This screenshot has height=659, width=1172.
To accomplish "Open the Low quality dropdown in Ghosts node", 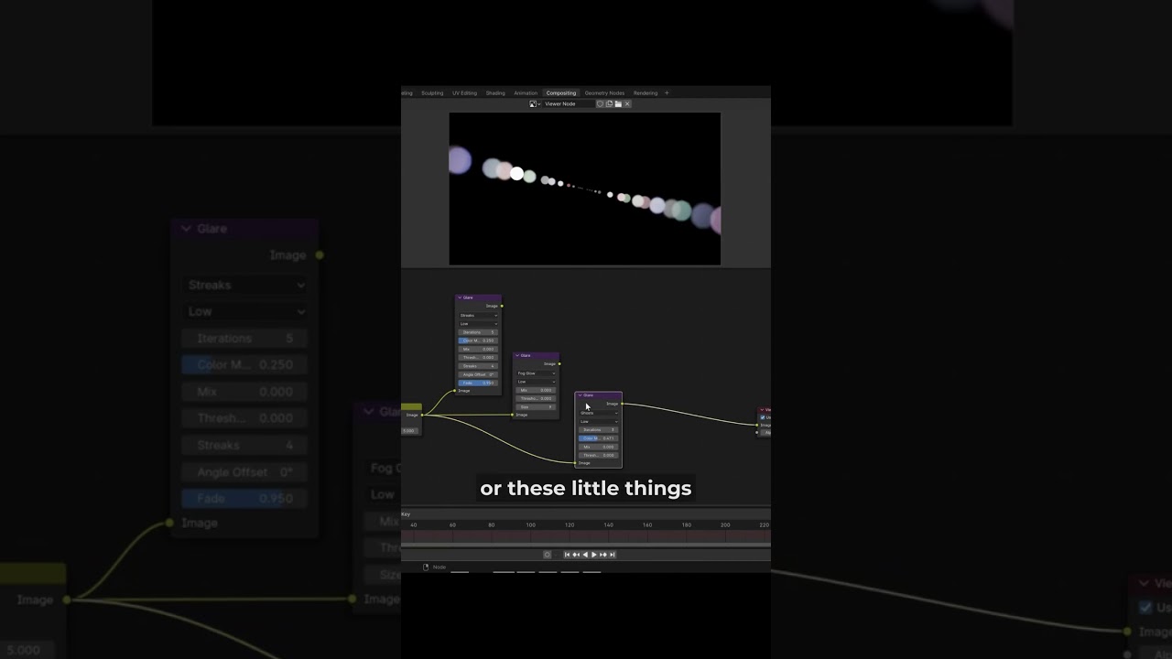I will point(599,421).
